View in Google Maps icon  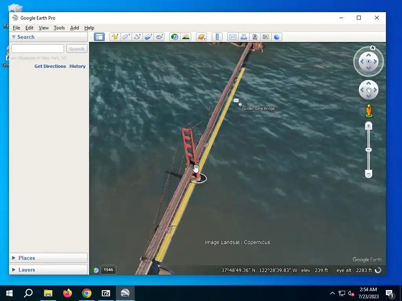coord(266,37)
